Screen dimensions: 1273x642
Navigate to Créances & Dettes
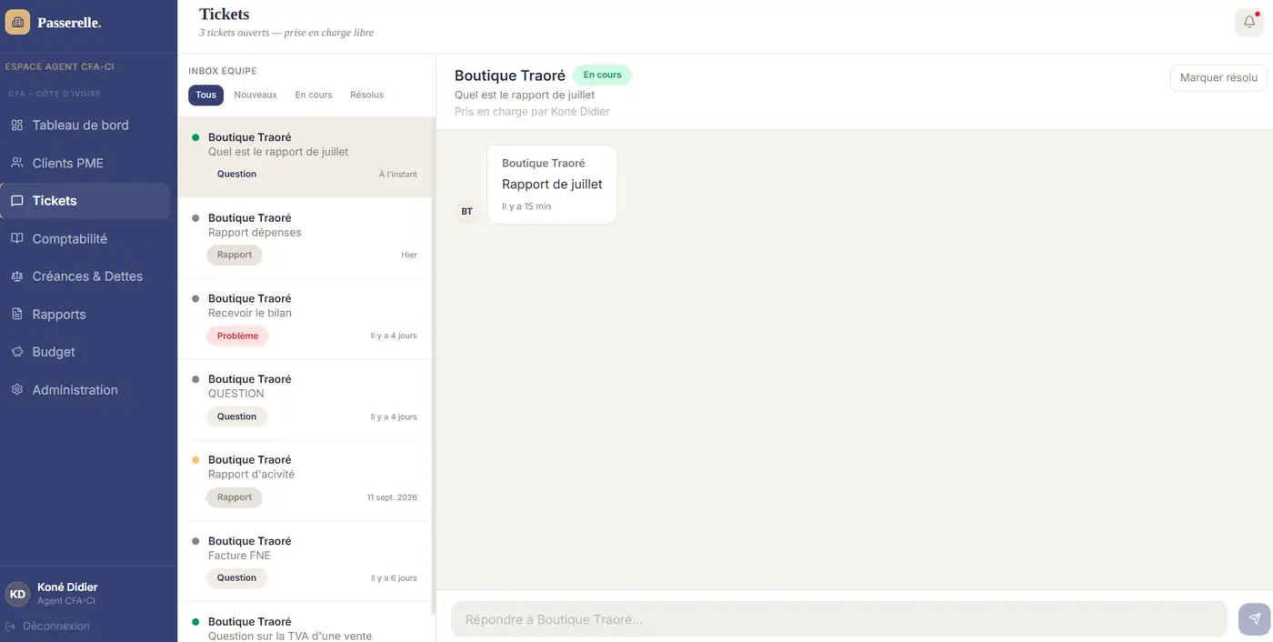click(x=85, y=276)
